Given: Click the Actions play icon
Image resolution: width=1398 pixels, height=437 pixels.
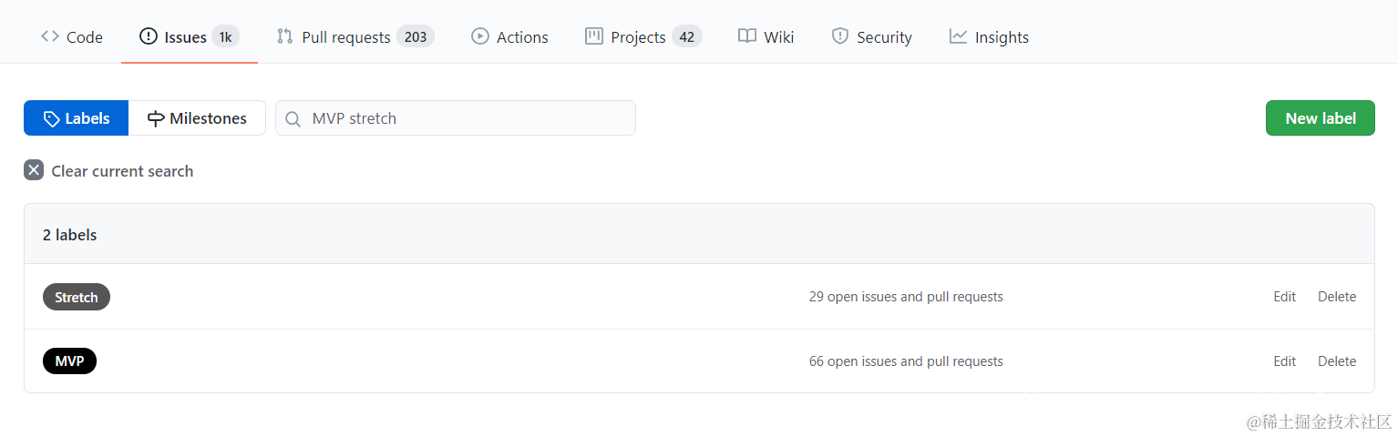Looking at the screenshot, I should (480, 36).
